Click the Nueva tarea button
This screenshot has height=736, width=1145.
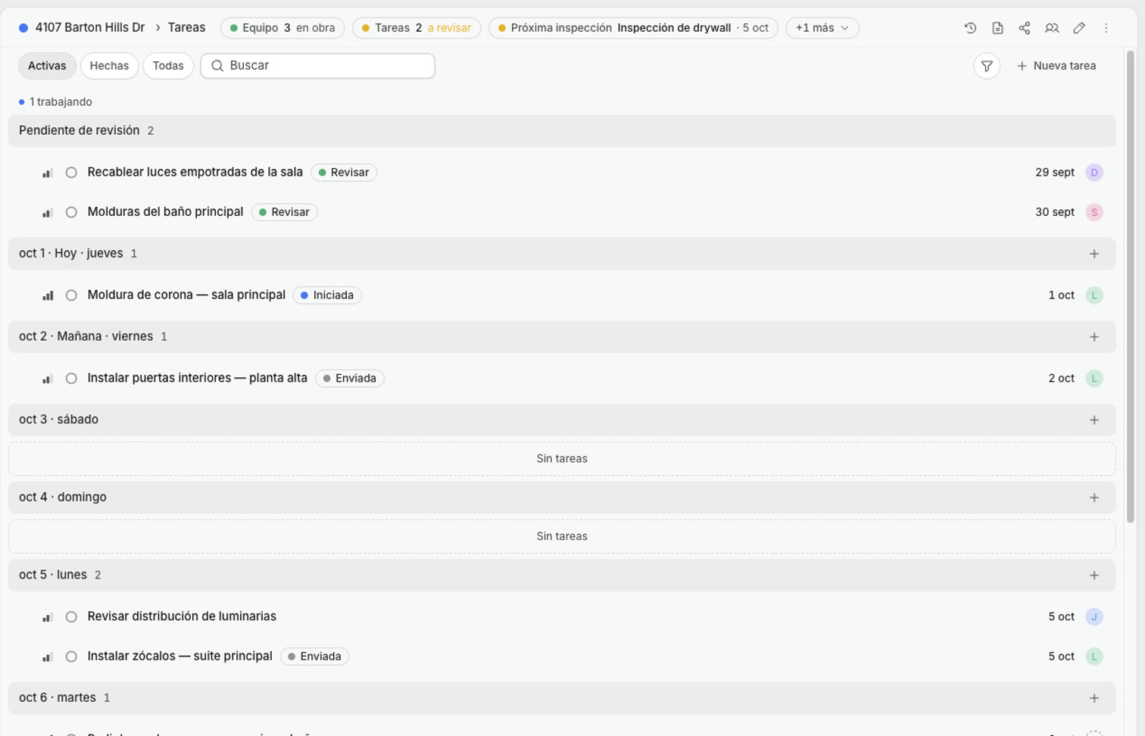1056,66
